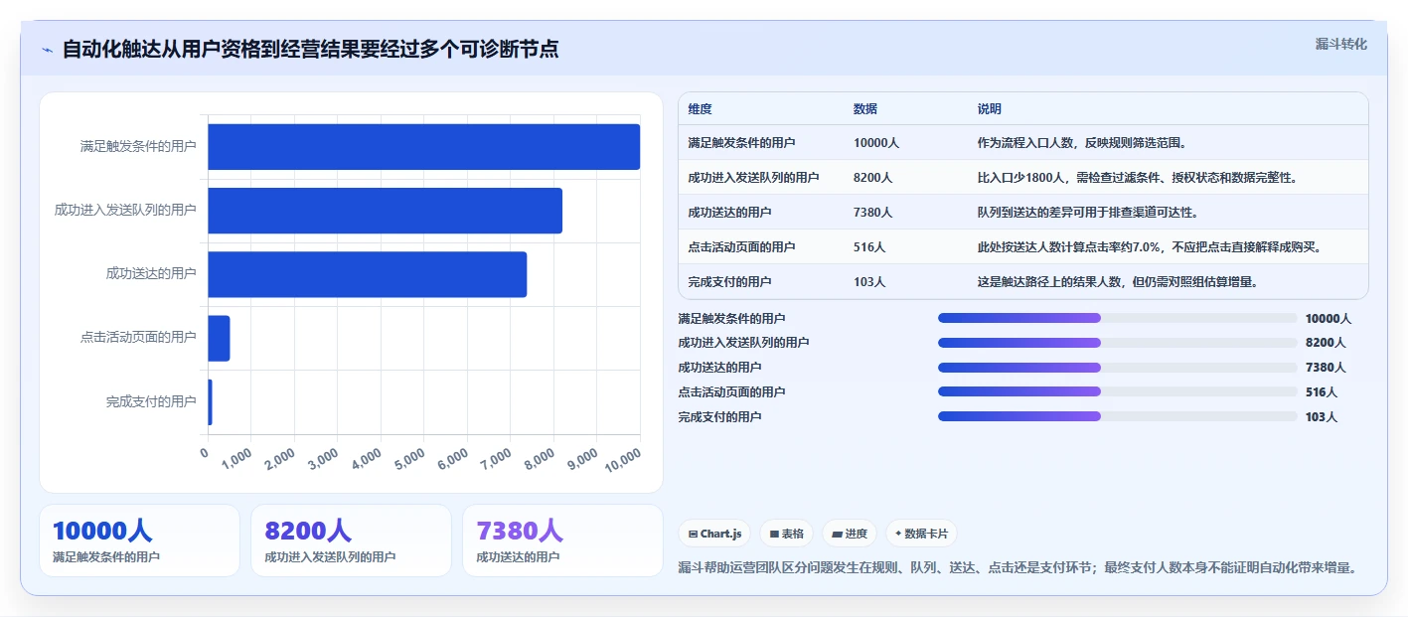
Task: Click the description starting 比入口少1800人
Action: tap(1137, 178)
